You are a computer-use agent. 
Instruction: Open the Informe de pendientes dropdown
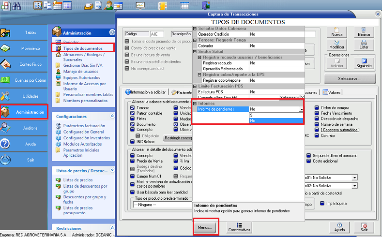(x=302, y=109)
